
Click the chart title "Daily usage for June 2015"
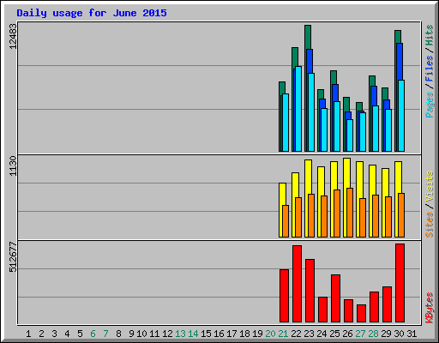pos(92,13)
